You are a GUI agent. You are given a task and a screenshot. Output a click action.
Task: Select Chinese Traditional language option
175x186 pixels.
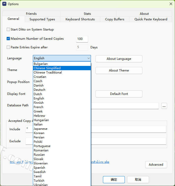[x=62, y=73]
